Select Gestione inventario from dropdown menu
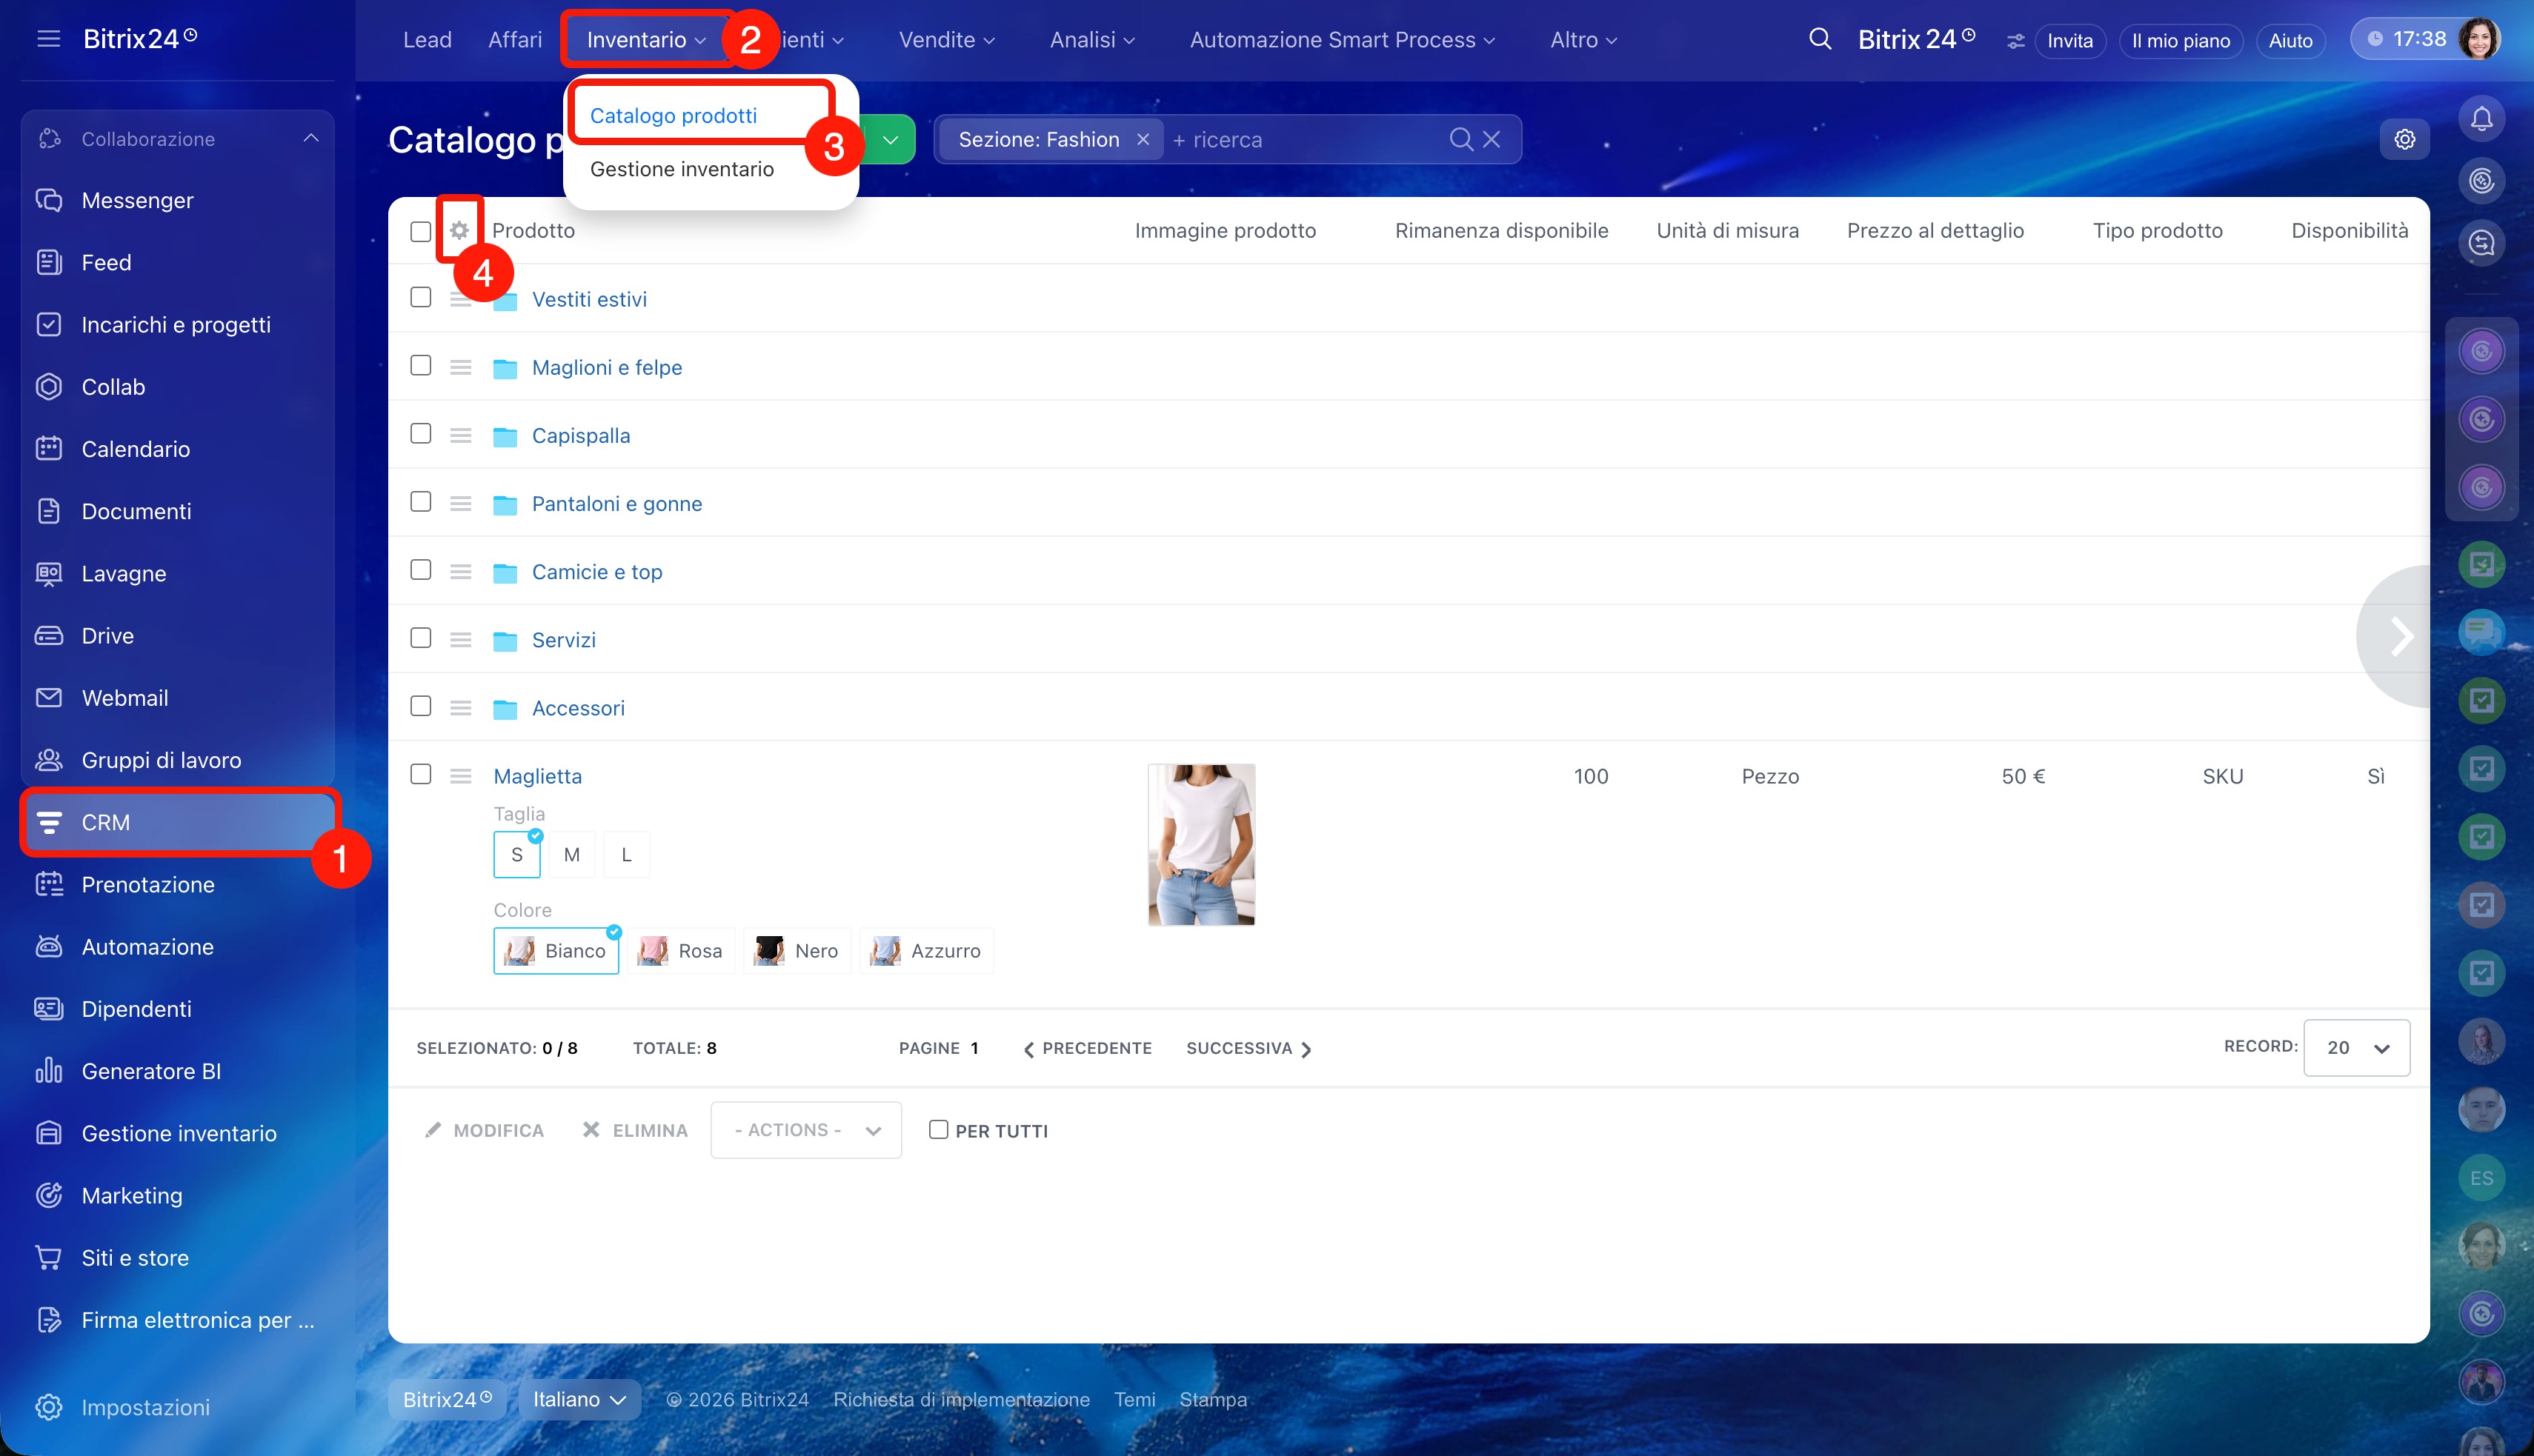The width and height of the screenshot is (2534, 1456). (681, 169)
